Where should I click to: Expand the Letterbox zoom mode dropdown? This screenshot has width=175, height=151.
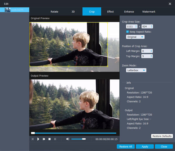tap(136, 70)
